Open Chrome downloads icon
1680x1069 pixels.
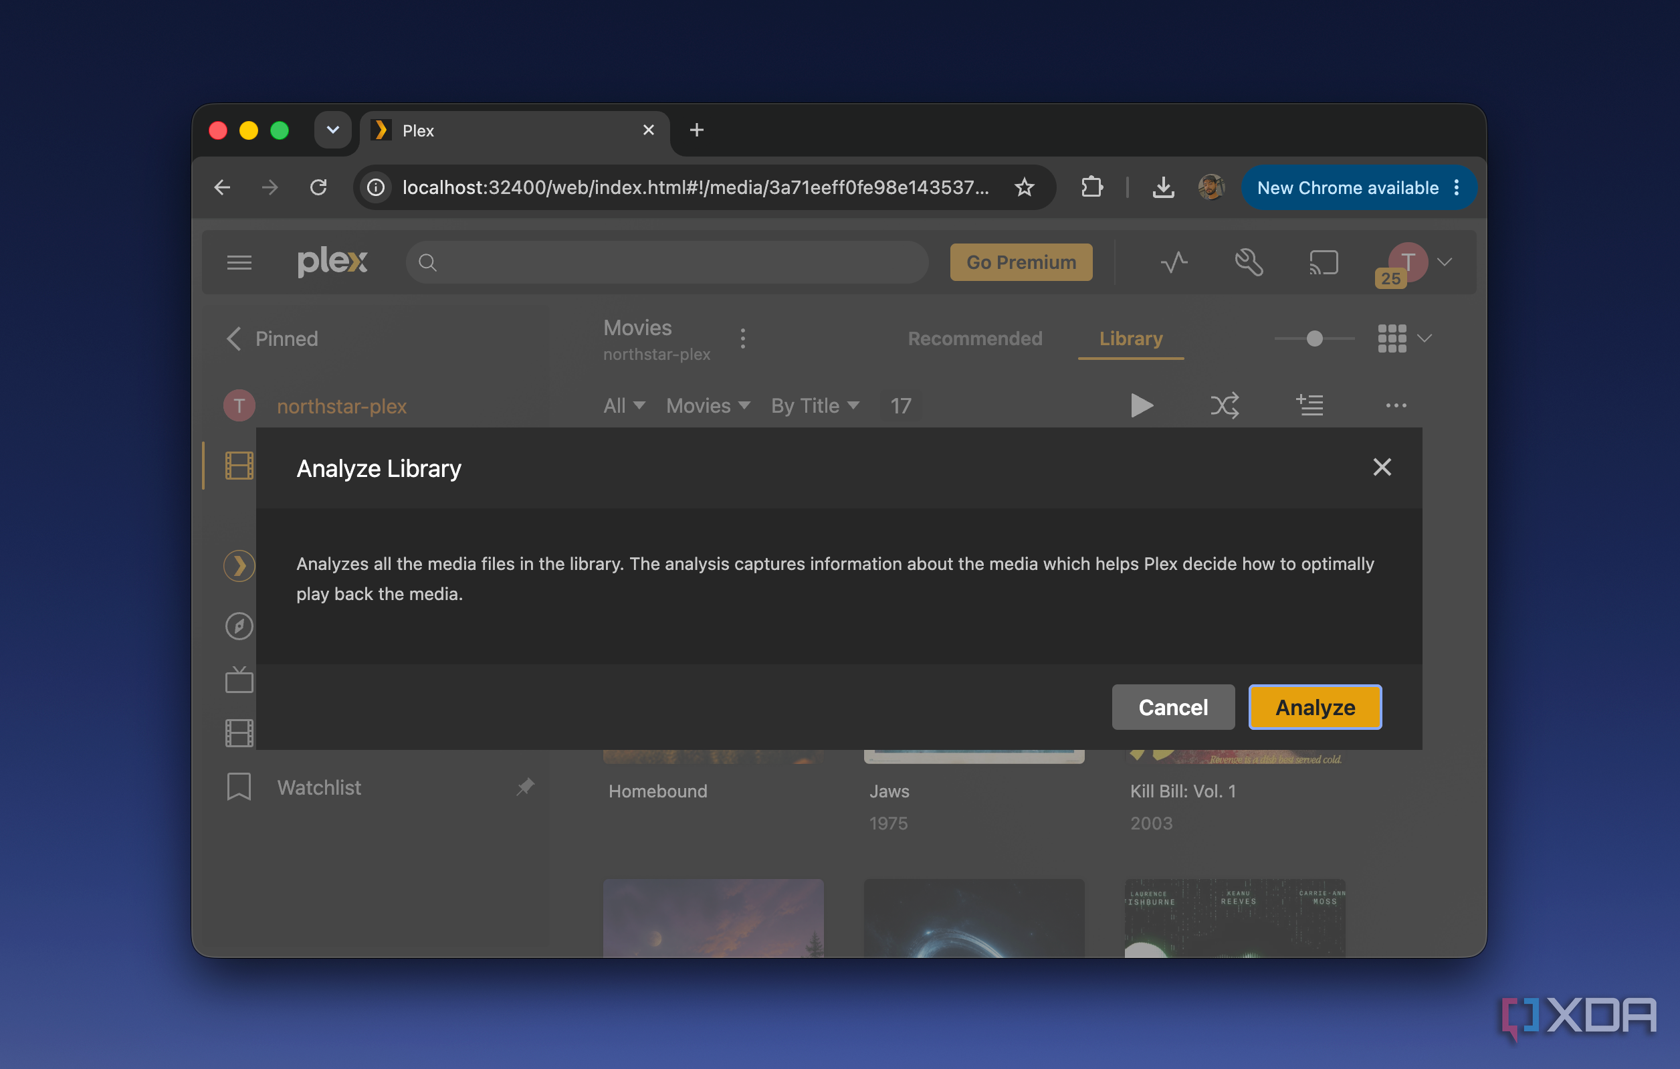[1162, 187]
